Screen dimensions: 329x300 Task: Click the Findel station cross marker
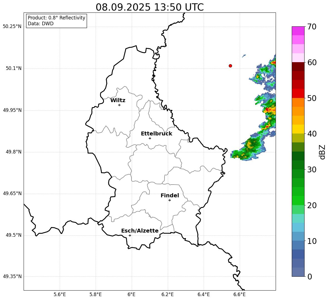(170, 200)
